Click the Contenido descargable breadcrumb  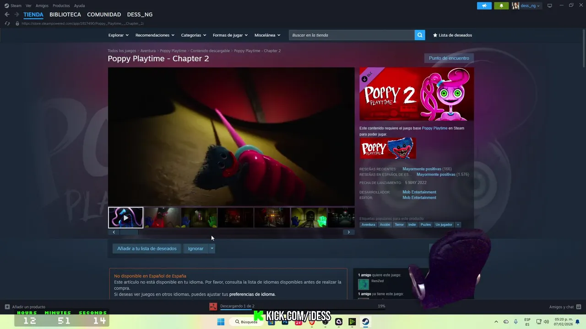pos(210,51)
